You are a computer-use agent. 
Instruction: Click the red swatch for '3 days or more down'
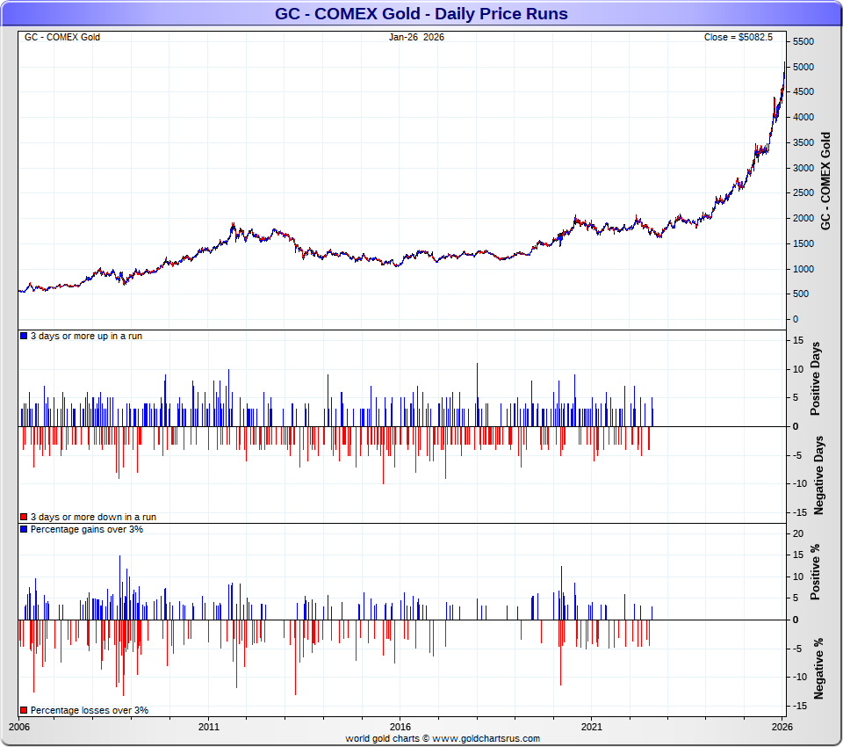(24, 518)
